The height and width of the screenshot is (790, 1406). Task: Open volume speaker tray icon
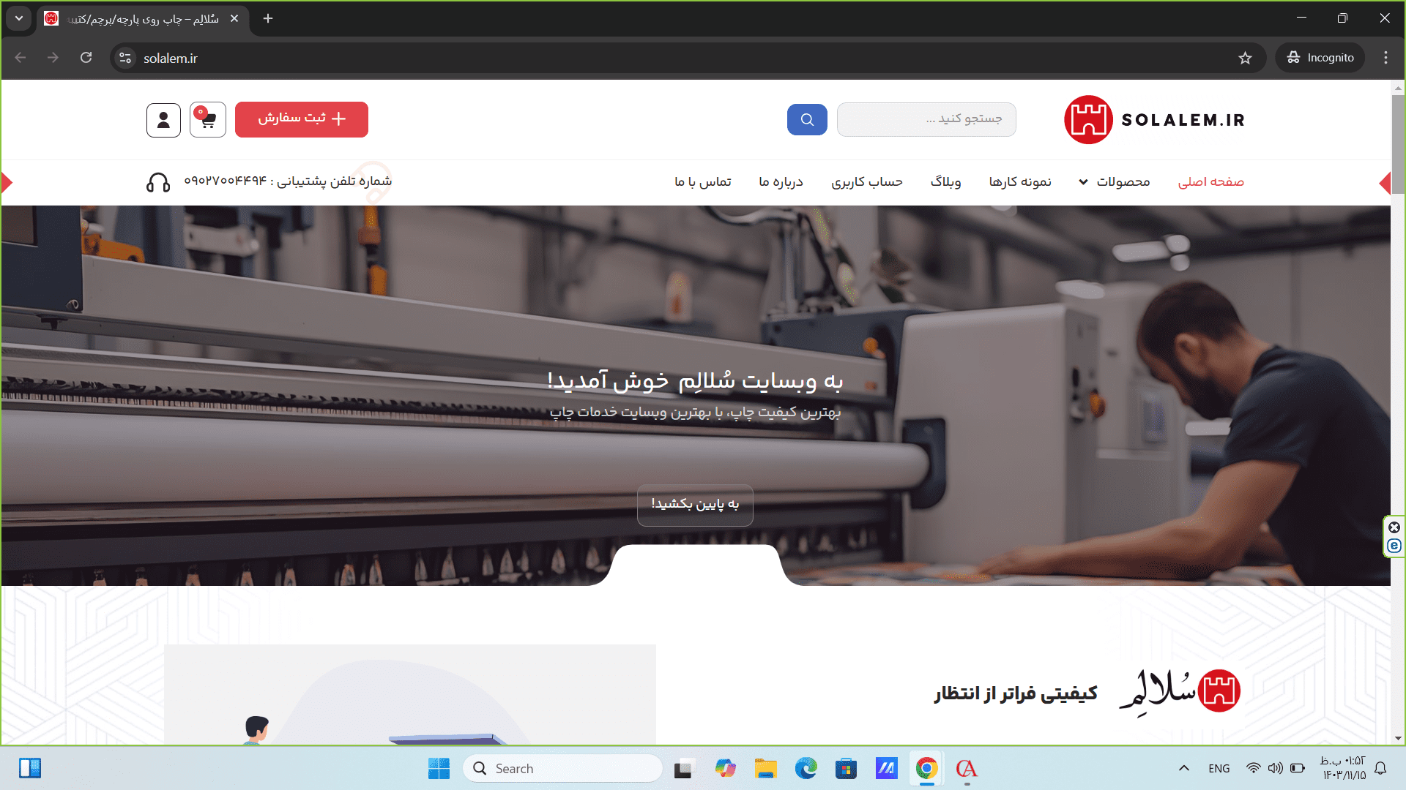(1276, 769)
